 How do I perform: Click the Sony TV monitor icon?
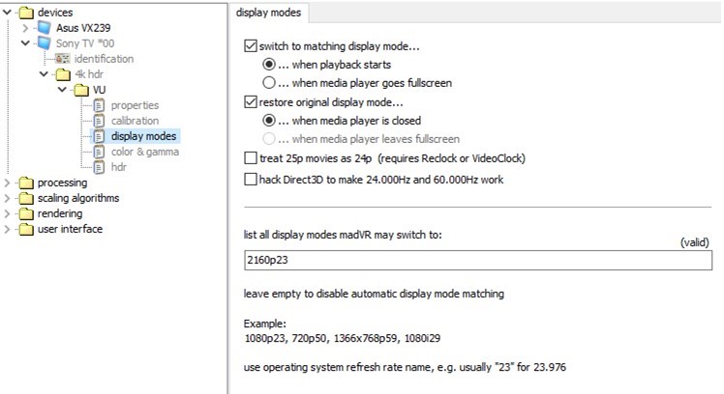(45, 43)
